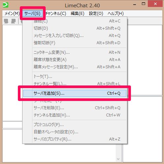Viewport: 164px width, 164px height.
Task: Choose ニックネーム変更(N)... entry
Action: (x=75, y=52)
